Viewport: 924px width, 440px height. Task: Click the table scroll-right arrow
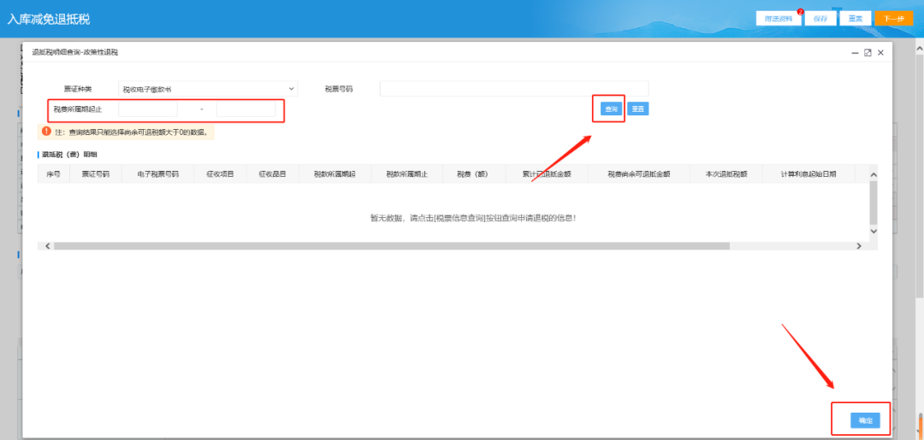pyautogui.click(x=859, y=246)
